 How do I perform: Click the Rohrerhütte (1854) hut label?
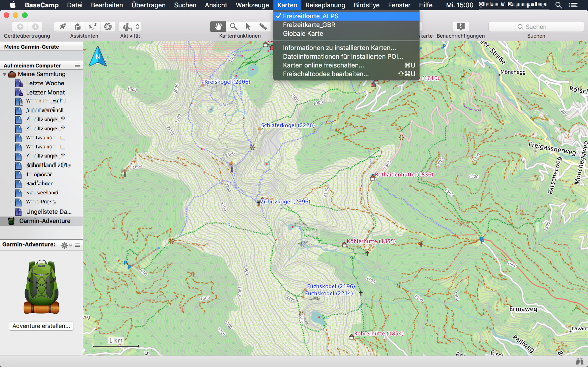coord(379,333)
